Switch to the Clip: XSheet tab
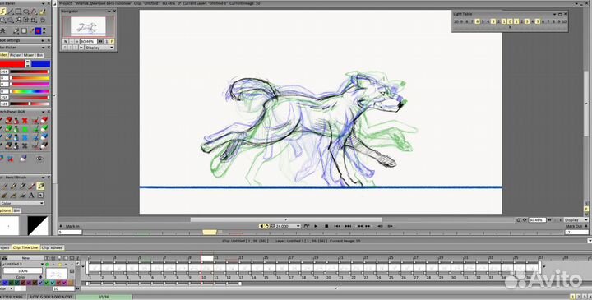 click(x=53, y=248)
